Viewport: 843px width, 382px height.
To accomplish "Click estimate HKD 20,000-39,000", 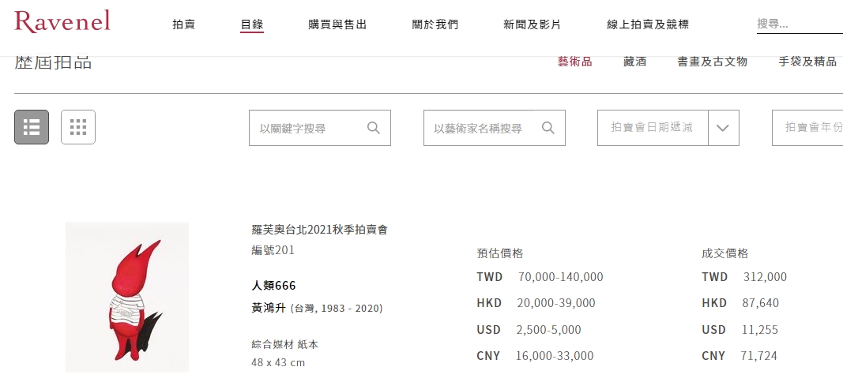I will [x=536, y=303].
